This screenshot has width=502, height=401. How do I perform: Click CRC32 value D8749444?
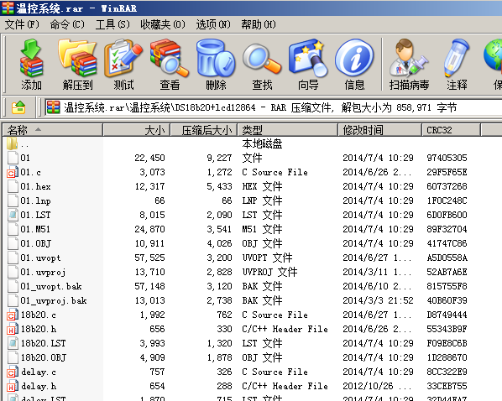pyautogui.click(x=447, y=315)
